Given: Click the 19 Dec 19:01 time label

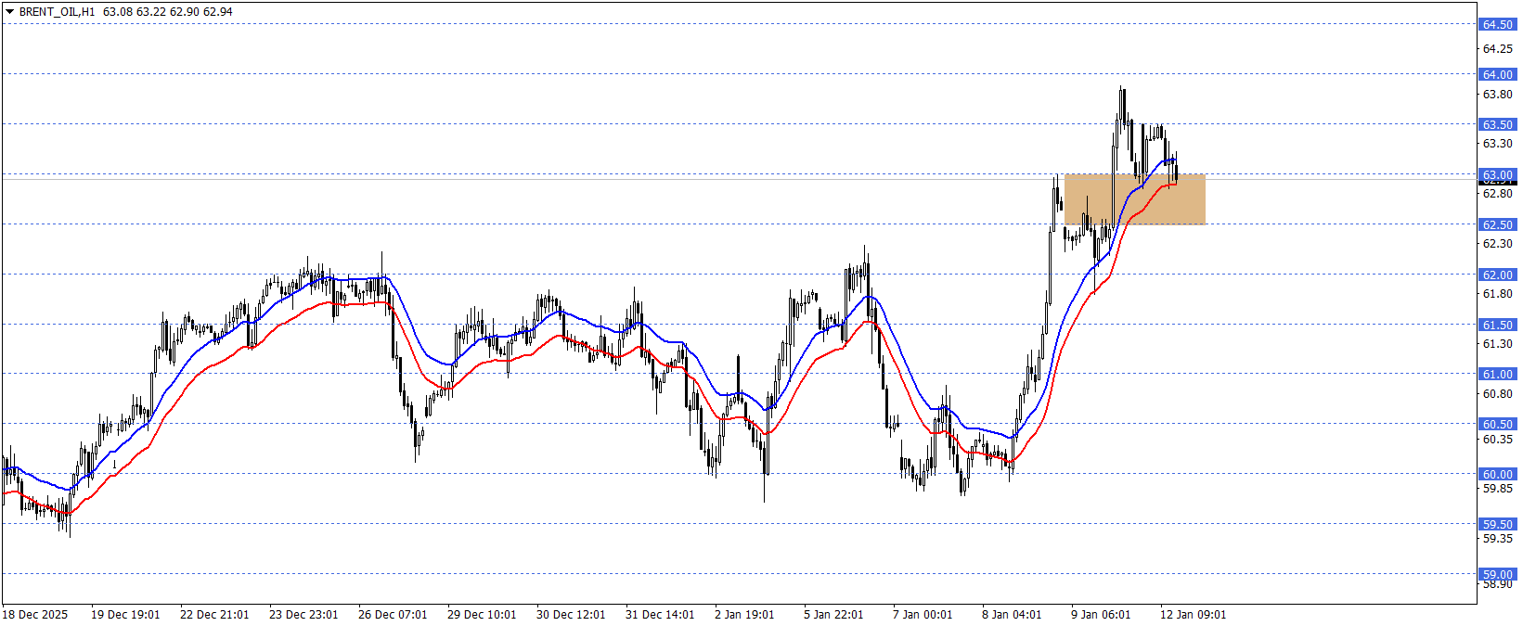Looking at the screenshot, I should tap(125, 615).
